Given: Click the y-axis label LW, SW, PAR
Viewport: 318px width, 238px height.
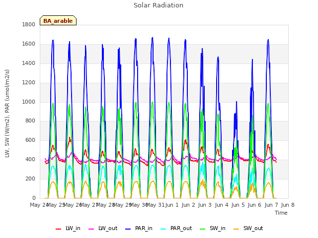Looking at the screenshot, I should click(7, 114).
